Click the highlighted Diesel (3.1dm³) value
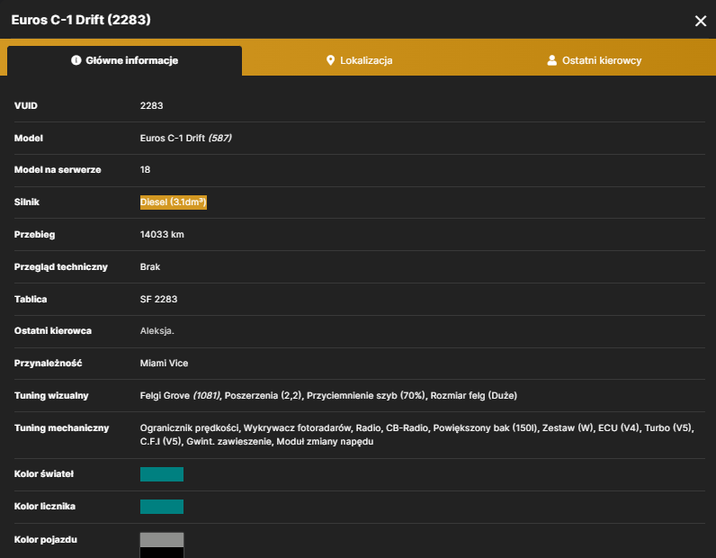 173,202
